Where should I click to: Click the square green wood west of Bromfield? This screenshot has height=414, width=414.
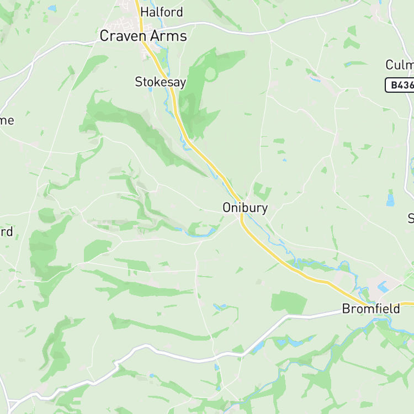pos(289,302)
